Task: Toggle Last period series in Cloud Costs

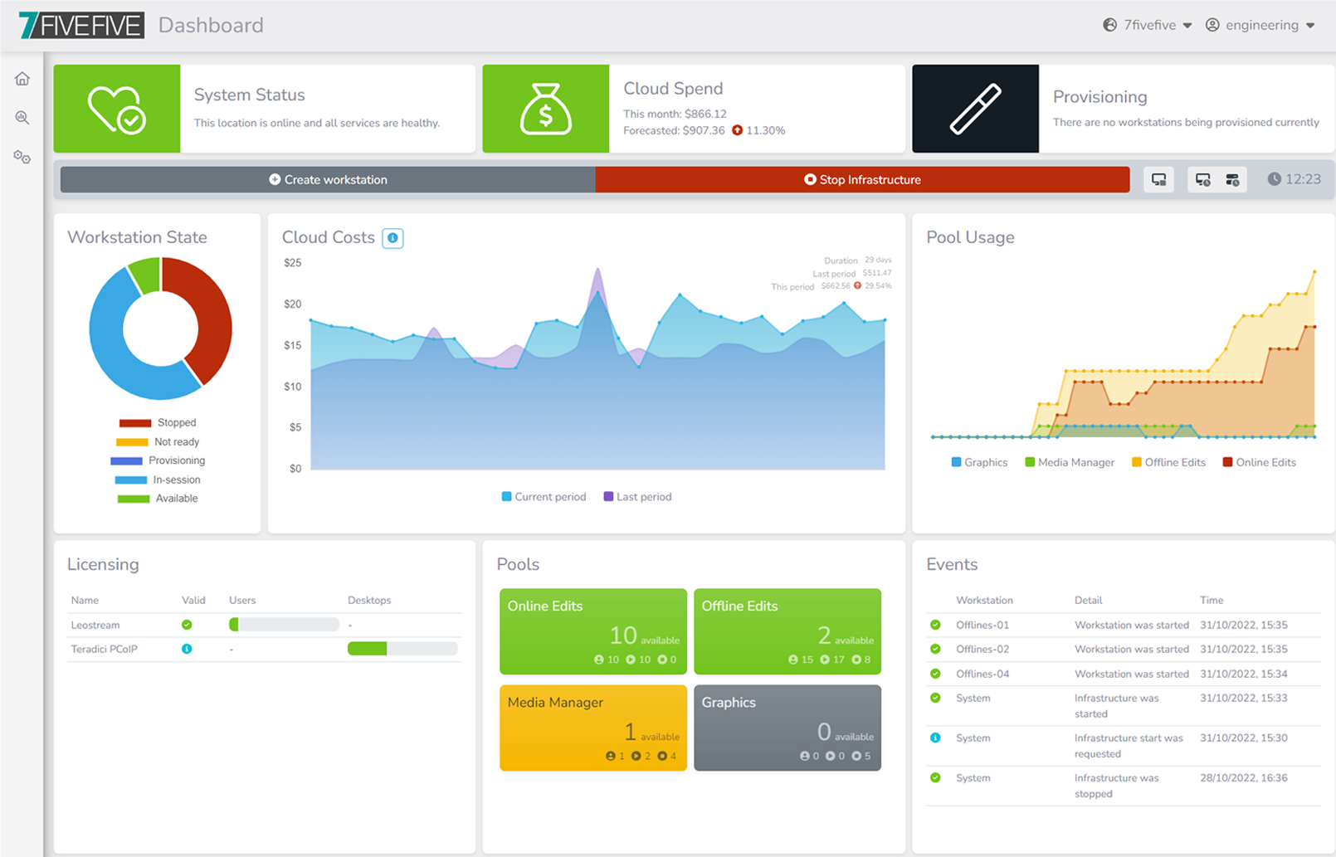Action: [637, 497]
